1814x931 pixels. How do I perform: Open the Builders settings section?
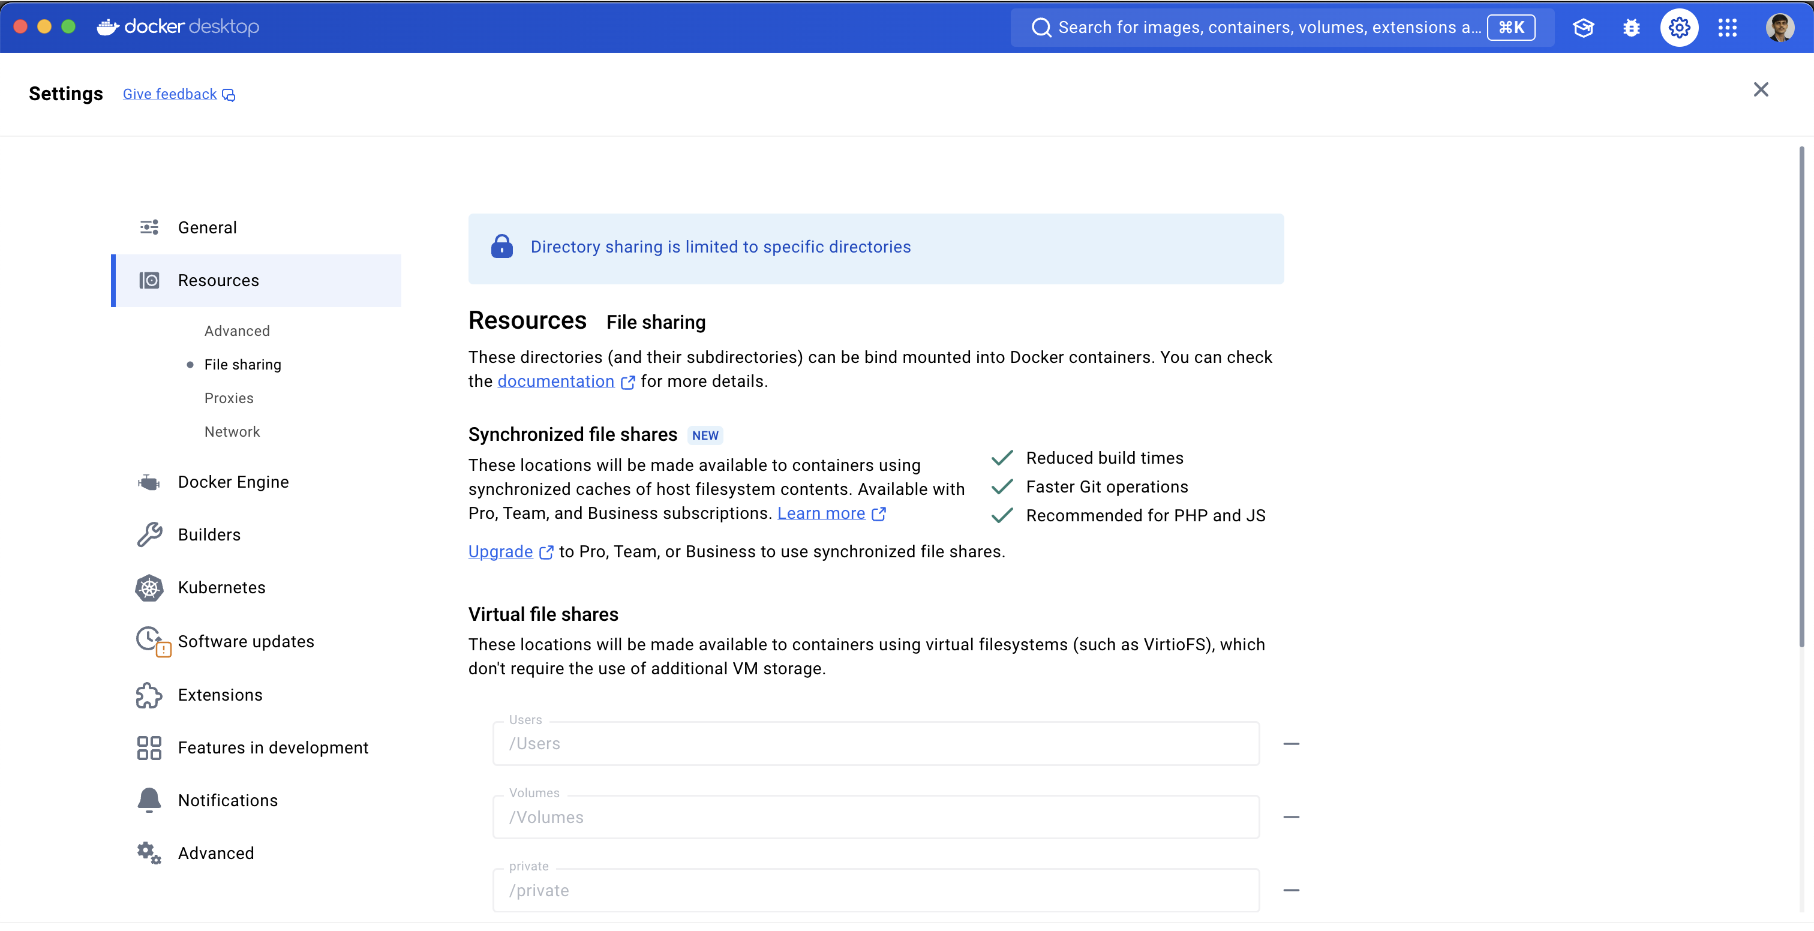208,534
